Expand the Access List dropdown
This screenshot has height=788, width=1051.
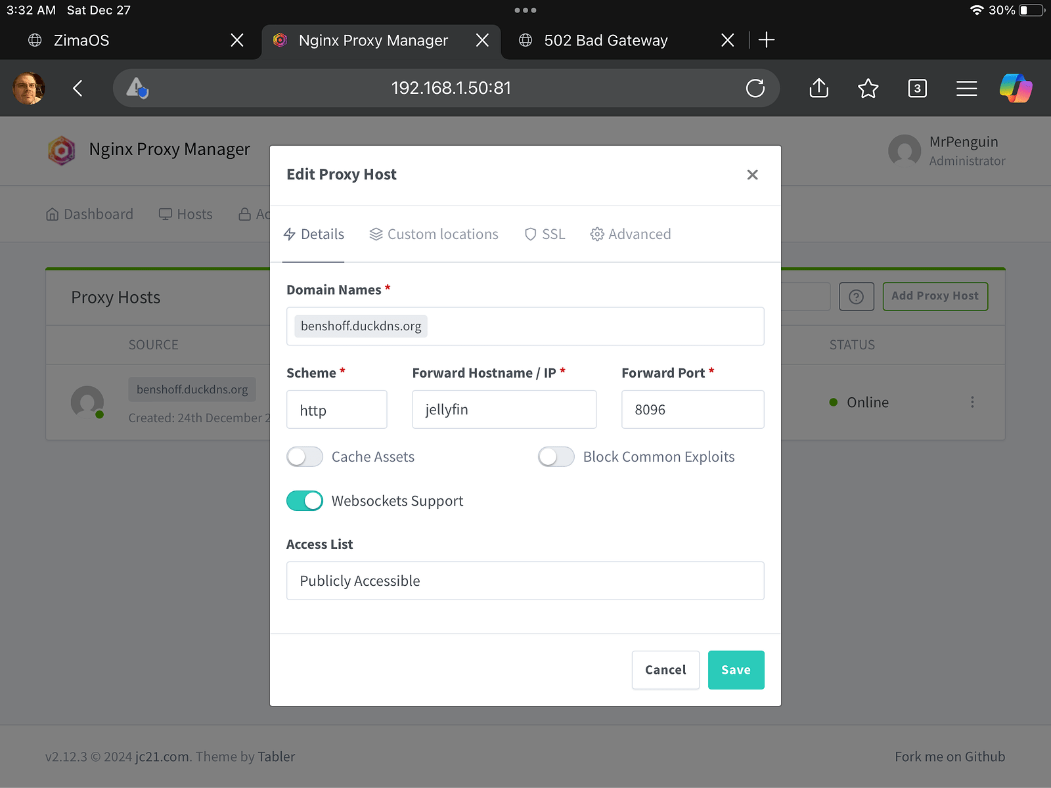pyautogui.click(x=525, y=580)
